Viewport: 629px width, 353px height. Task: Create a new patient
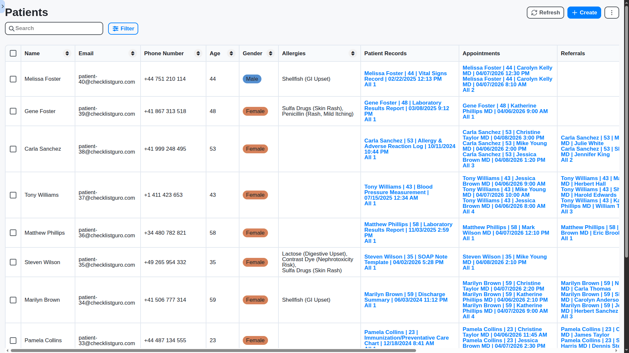pos(584,13)
